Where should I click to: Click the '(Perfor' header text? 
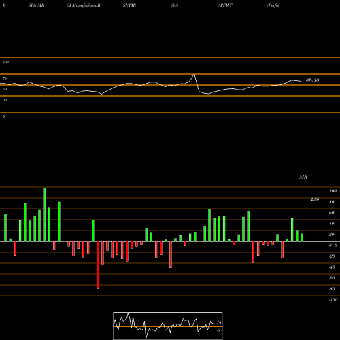point(273,5)
